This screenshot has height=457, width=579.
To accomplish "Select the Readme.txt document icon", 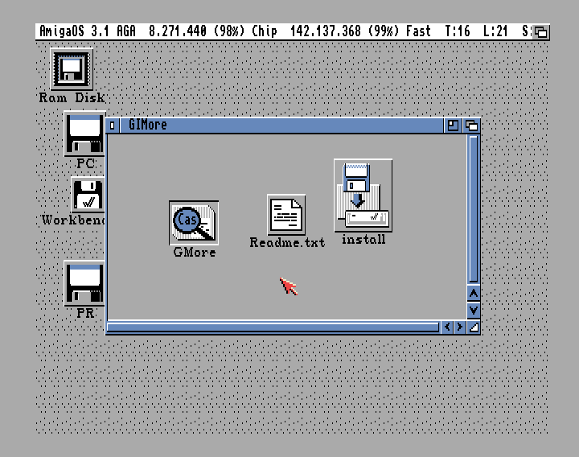I will [x=286, y=215].
